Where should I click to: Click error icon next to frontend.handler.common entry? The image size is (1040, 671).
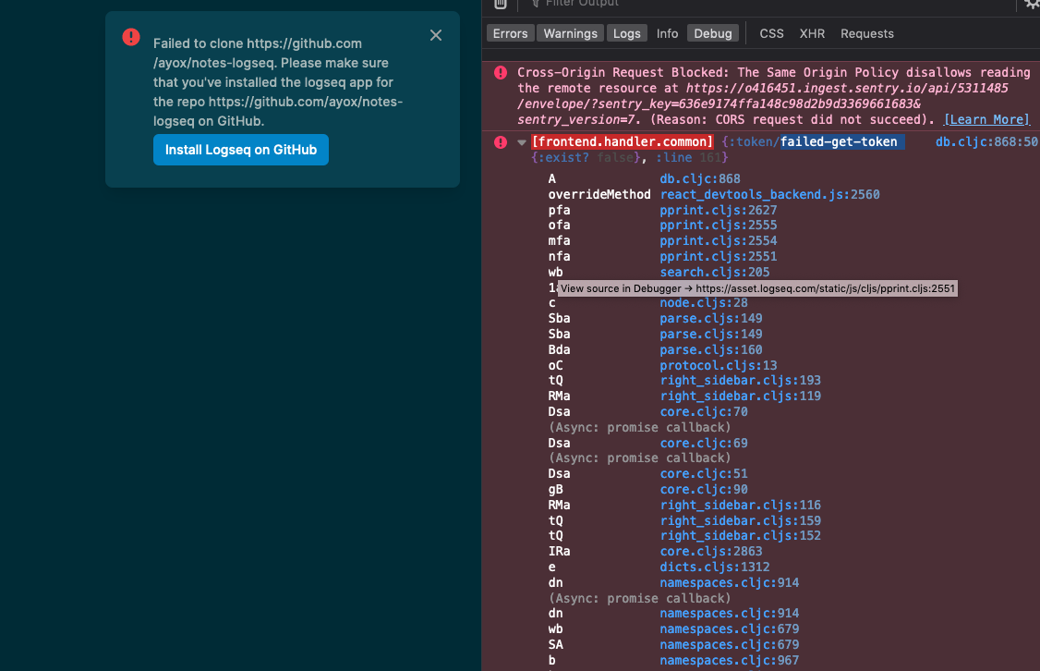click(500, 141)
